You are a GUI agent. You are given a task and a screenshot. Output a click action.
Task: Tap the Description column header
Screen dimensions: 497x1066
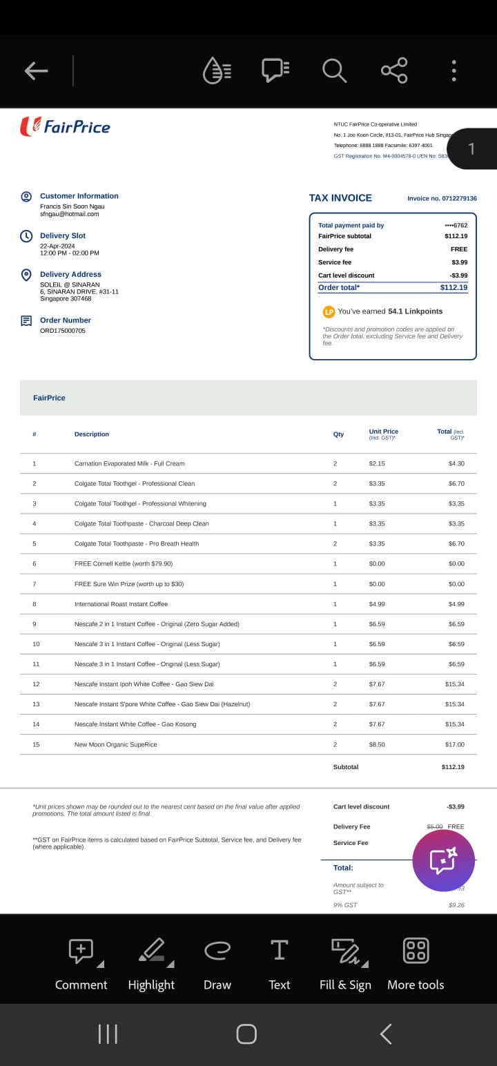tap(92, 434)
